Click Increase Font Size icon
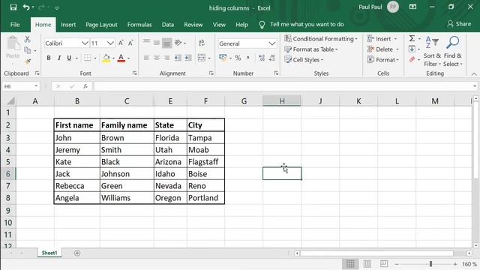 click(x=121, y=43)
